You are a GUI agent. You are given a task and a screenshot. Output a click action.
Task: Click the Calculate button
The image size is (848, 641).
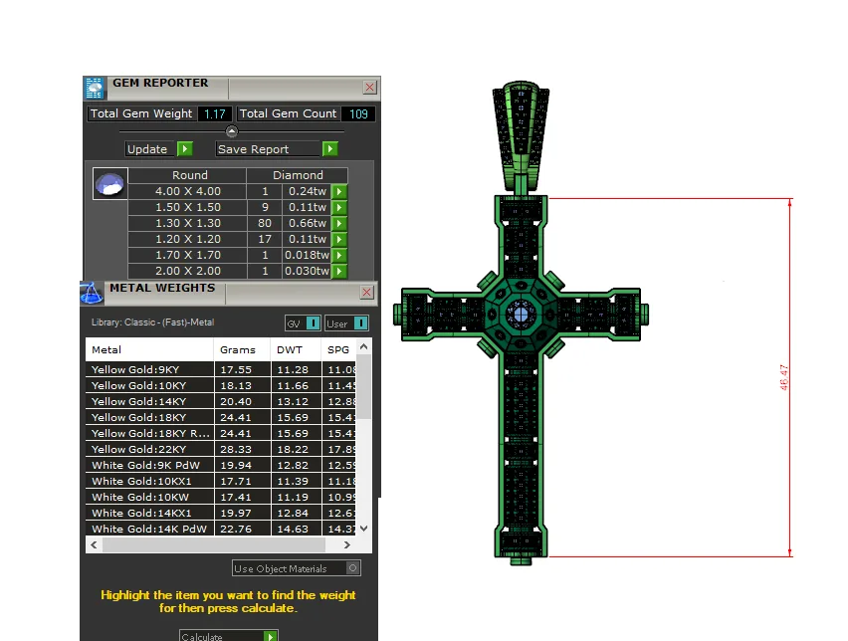(222, 636)
